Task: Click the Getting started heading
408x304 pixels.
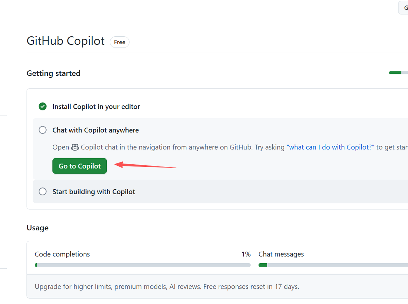Action: pyautogui.click(x=54, y=73)
